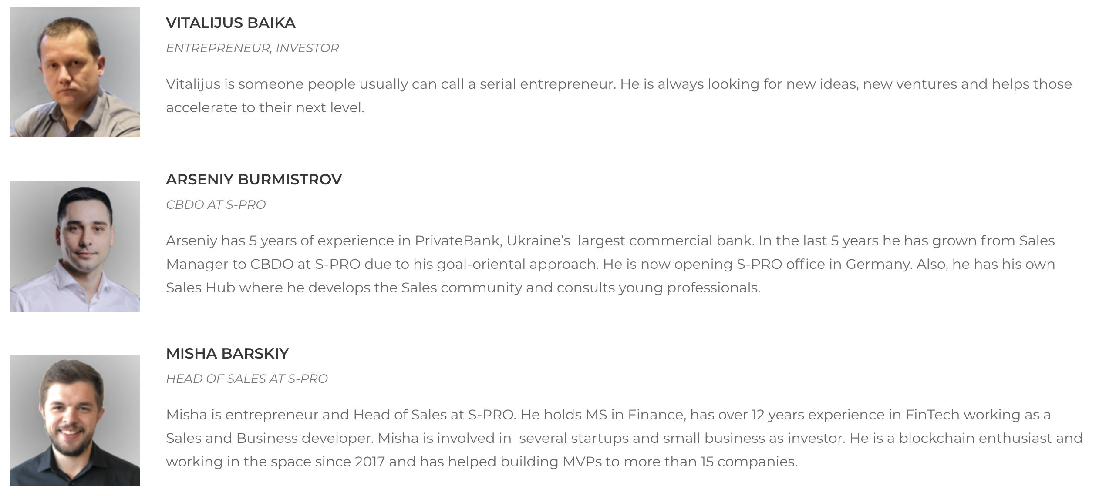Click the MISHA BARSKIY name heading
The width and height of the screenshot is (1099, 496).
(227, 353)
